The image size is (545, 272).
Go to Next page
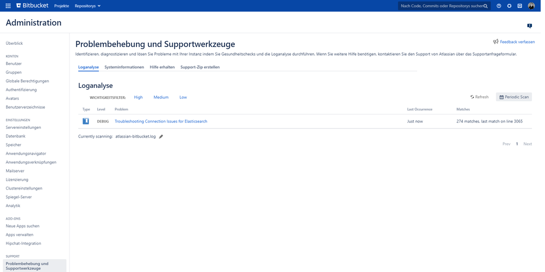(528, 144)
